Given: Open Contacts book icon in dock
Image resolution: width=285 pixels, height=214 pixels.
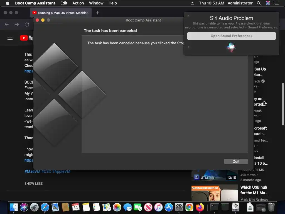Looking at the screenshot, I should [x=65, y=207].
